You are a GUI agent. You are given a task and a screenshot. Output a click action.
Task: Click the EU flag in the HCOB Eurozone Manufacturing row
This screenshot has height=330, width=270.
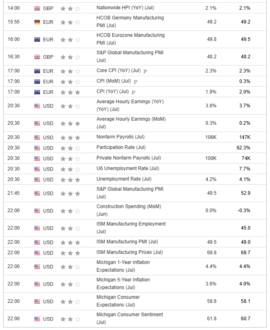coord(37,40)
